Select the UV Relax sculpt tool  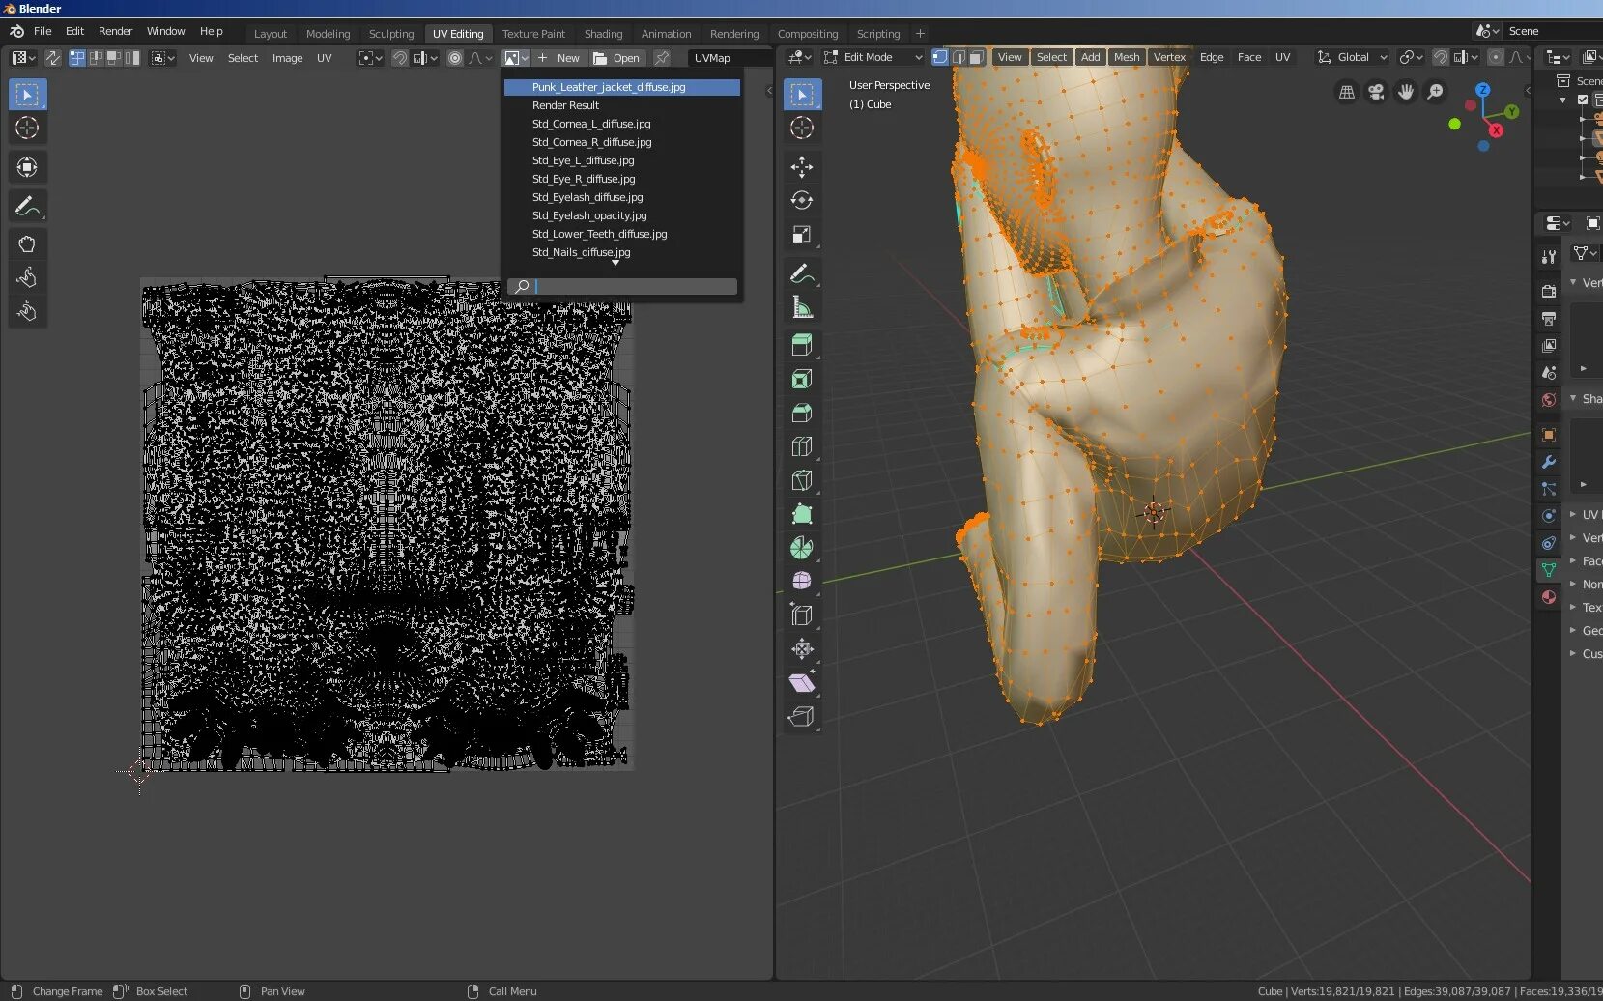click(27, 278)
